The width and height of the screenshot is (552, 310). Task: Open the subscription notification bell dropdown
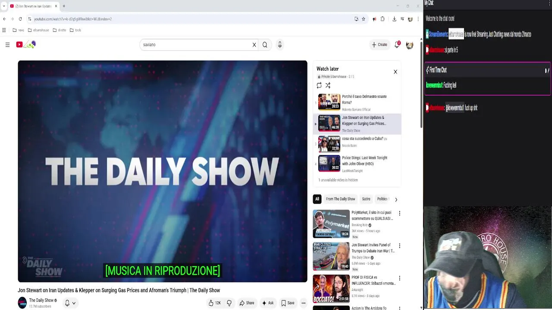pyautogui.click(x=70, y=303)
